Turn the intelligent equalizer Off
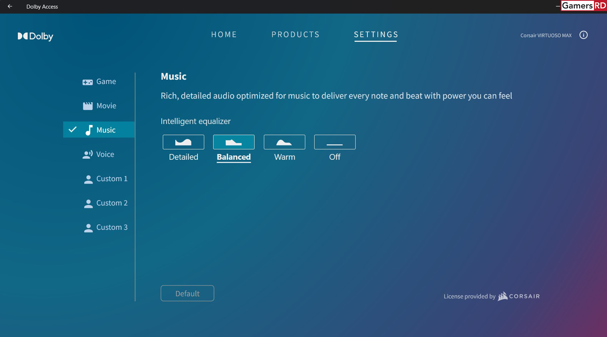The image size is (607, 337). 335,142
